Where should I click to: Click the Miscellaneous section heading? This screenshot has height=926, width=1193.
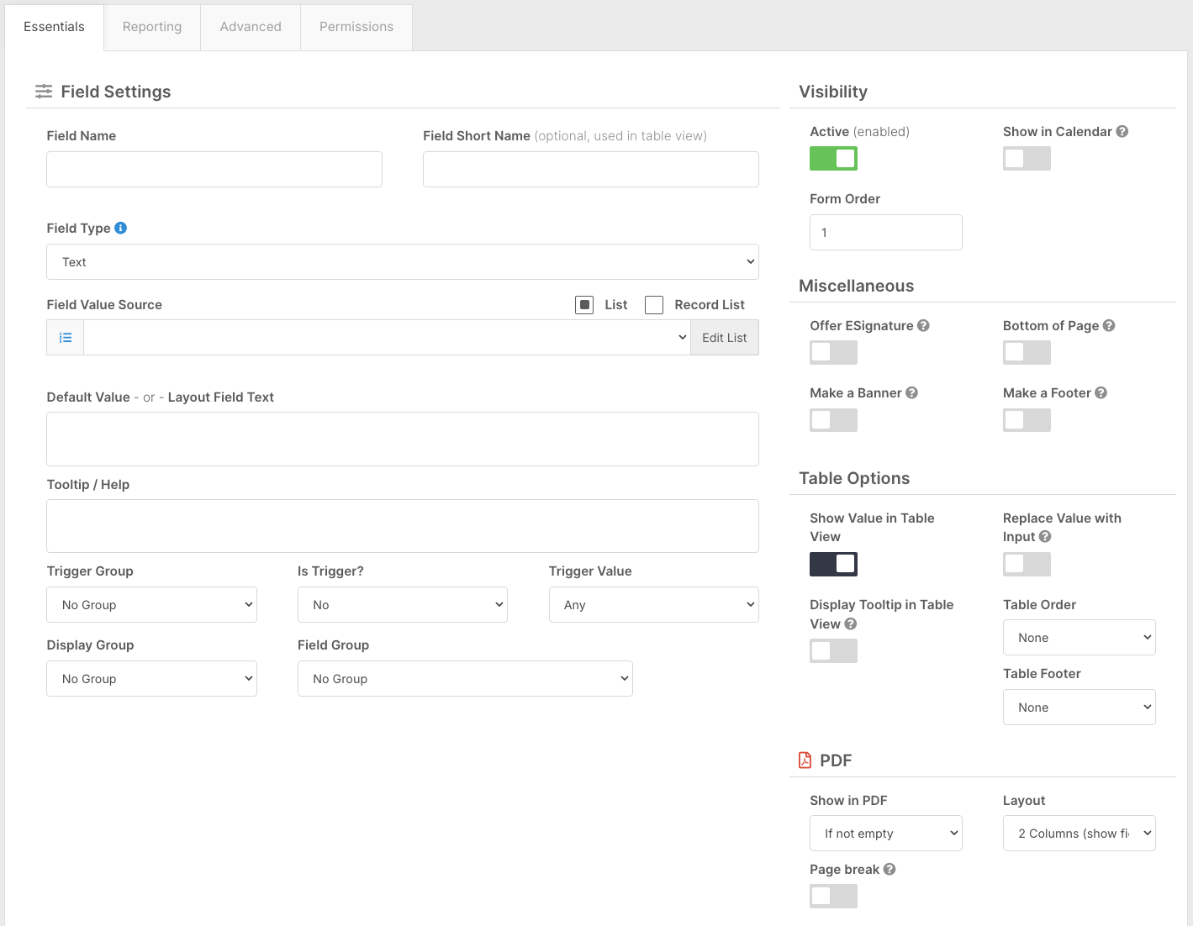click(x=856, y=286)
